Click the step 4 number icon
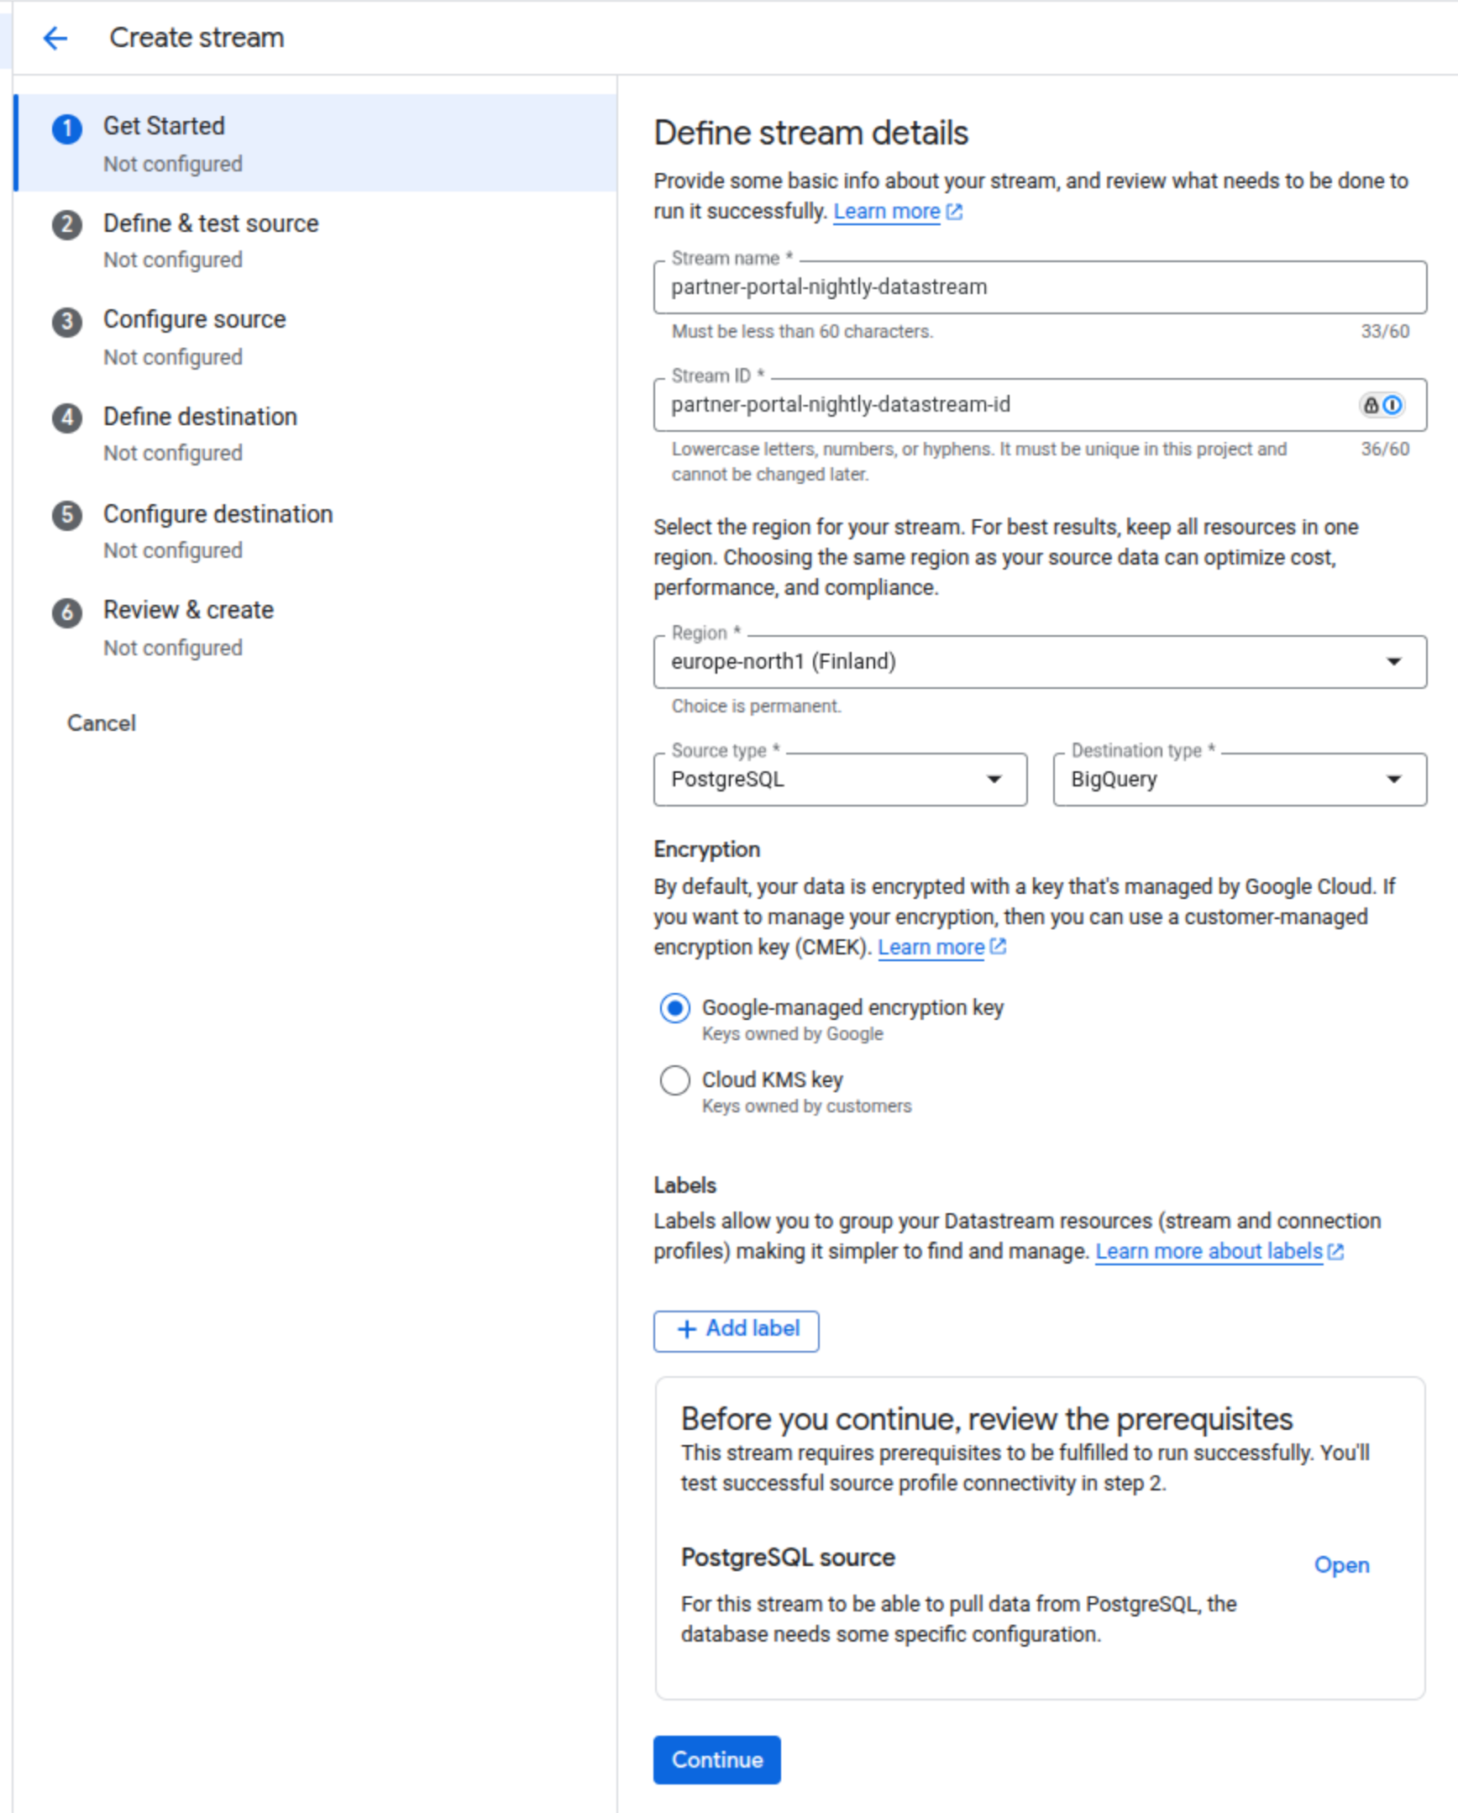1458x1813 pixels. click(67, 418)
